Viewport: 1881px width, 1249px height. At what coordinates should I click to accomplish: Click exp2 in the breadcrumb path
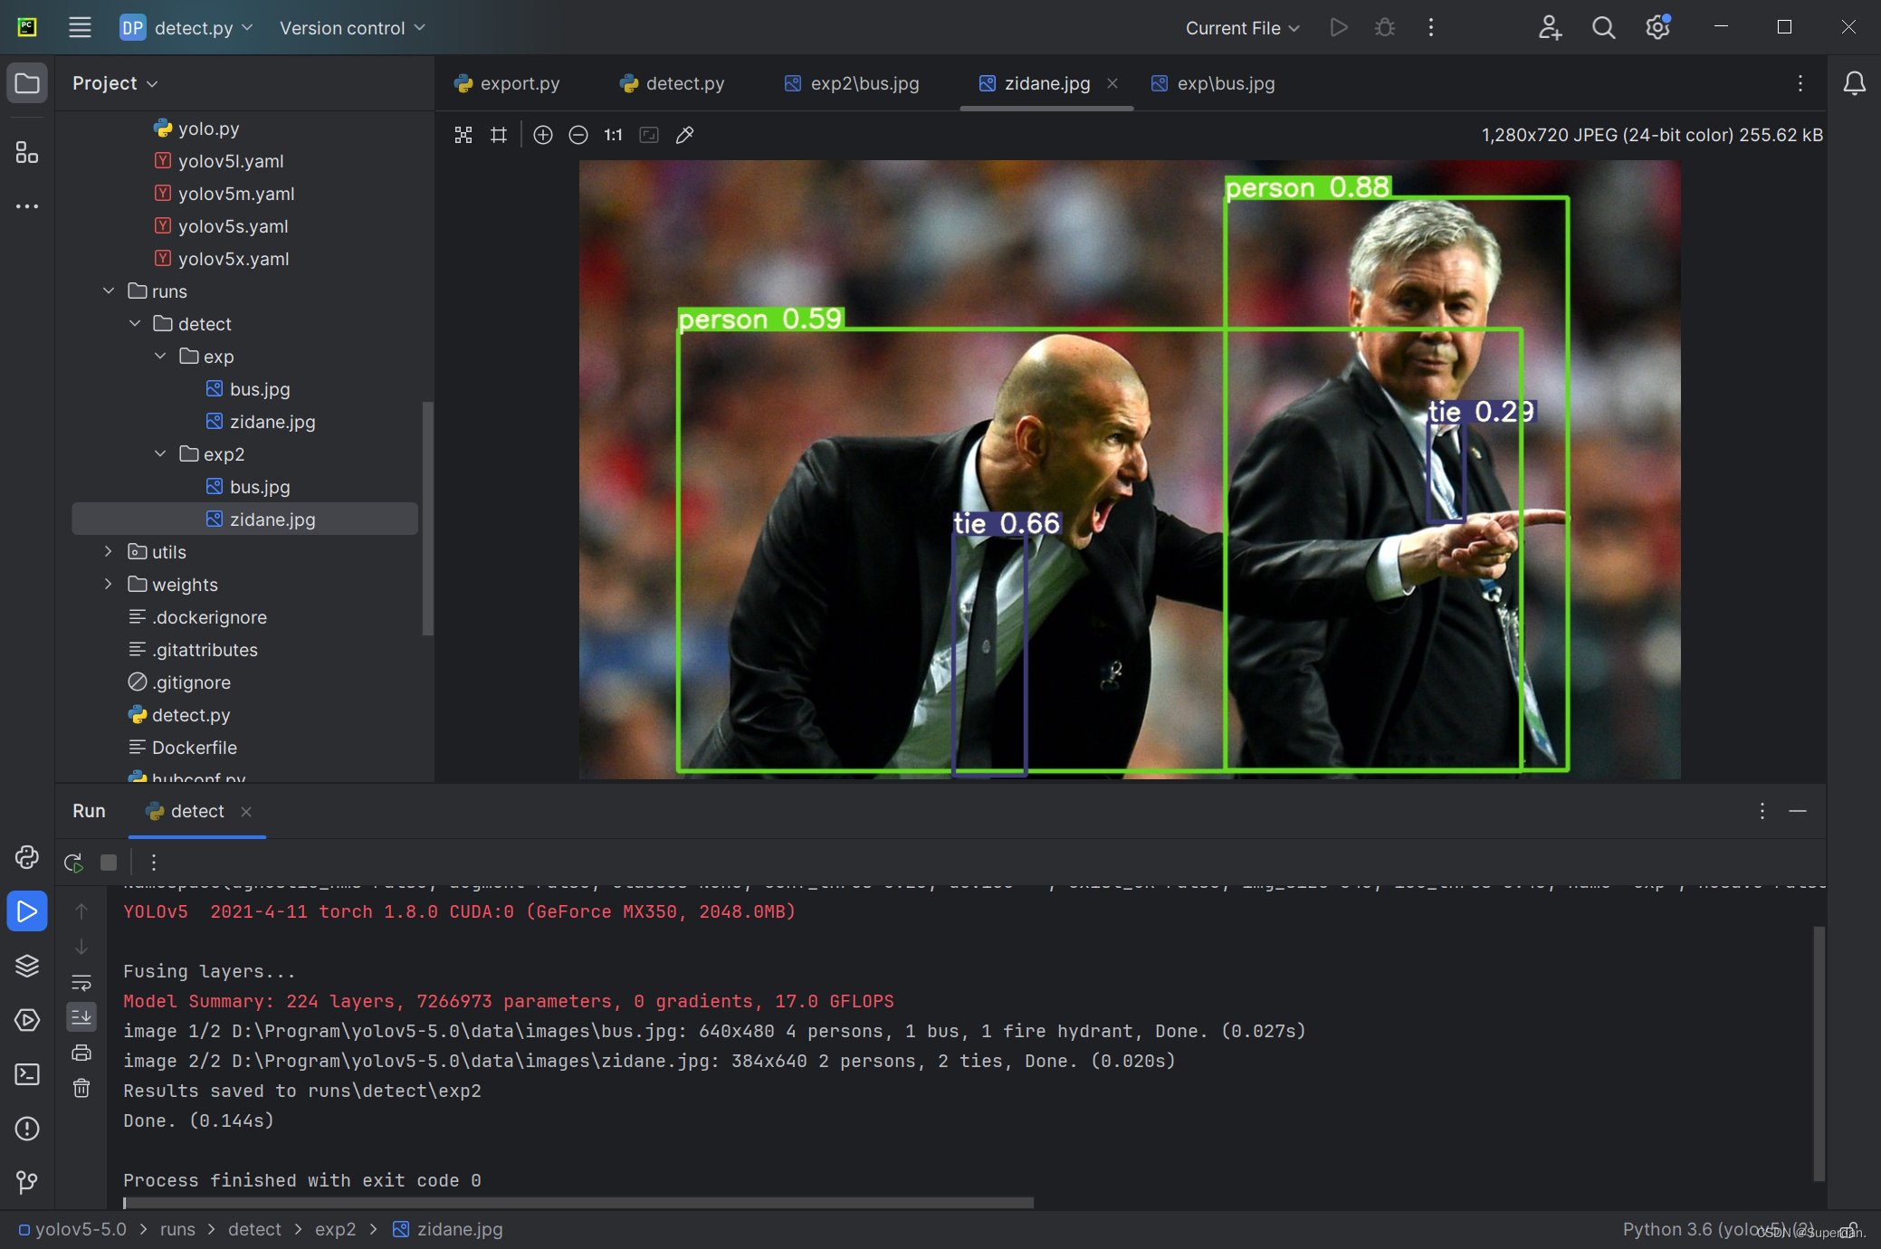pyautogui.click(x=335, y=1229)
